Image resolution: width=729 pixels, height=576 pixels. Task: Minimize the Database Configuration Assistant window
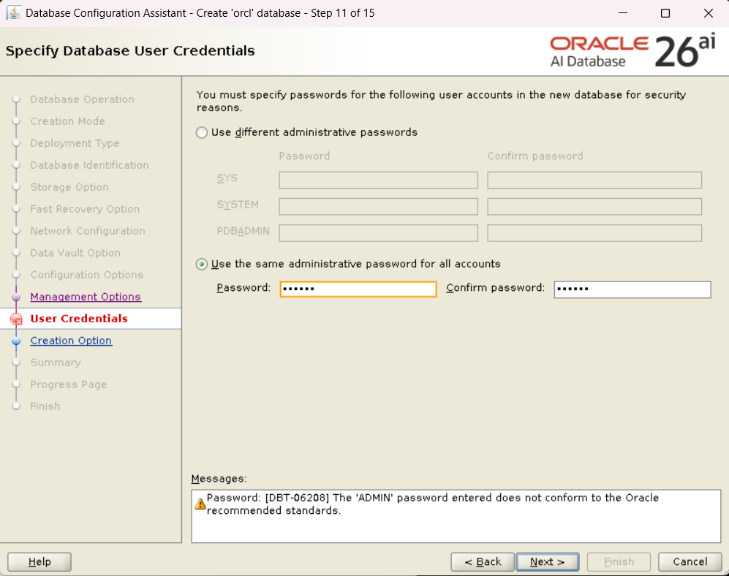click(622, 13)
